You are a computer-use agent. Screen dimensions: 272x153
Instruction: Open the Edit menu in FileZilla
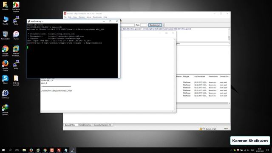click(70, 17)
